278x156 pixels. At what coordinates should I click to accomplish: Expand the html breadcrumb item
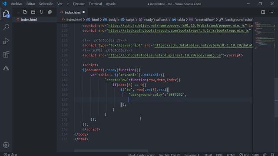(x=95, y=19)
